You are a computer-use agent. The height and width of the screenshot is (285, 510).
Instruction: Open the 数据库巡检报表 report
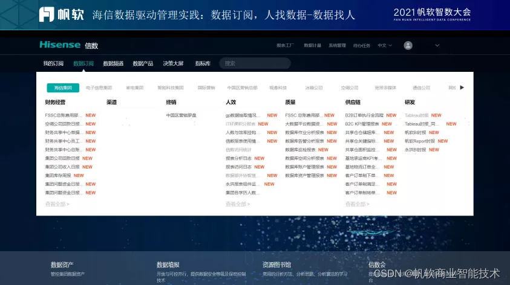(x=300, y=150)
